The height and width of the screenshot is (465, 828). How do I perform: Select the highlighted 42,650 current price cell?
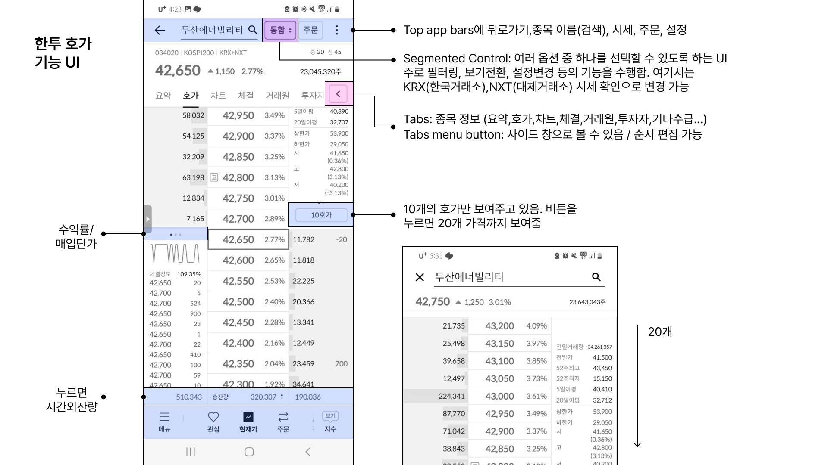point(248,239)
